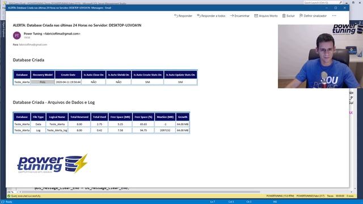Click sender name Power Tuning
This screenshot has height=204, width=363.
[33, 33]
